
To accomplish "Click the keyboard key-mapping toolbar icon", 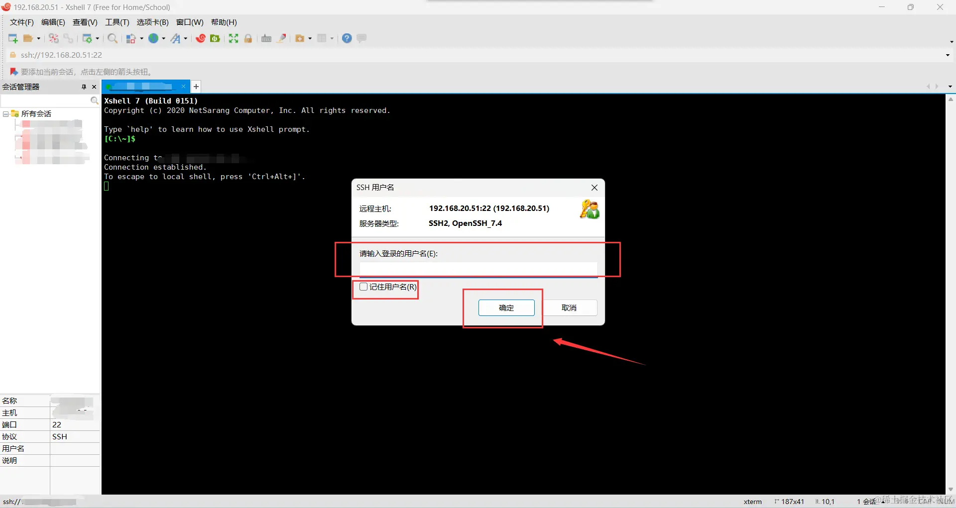I will click(x=266, y=38).
